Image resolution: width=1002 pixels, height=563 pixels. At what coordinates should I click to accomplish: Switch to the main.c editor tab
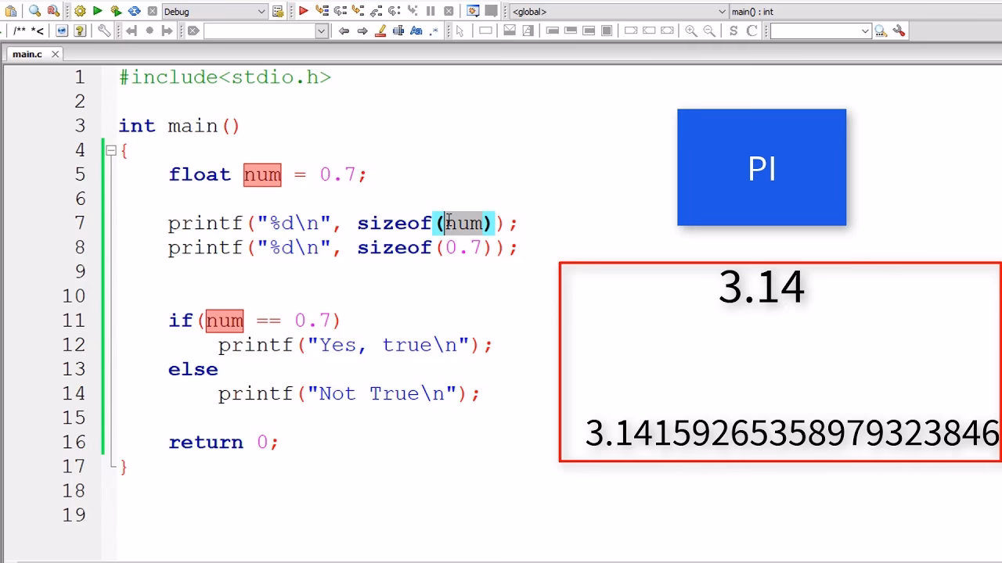pos(27,54)
